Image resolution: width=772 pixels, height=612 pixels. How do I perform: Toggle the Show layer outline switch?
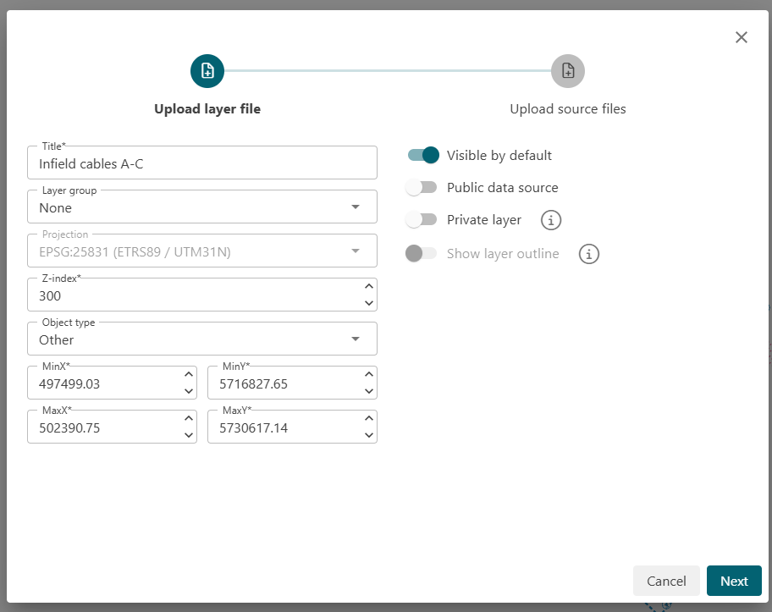(x=421, y=254)
